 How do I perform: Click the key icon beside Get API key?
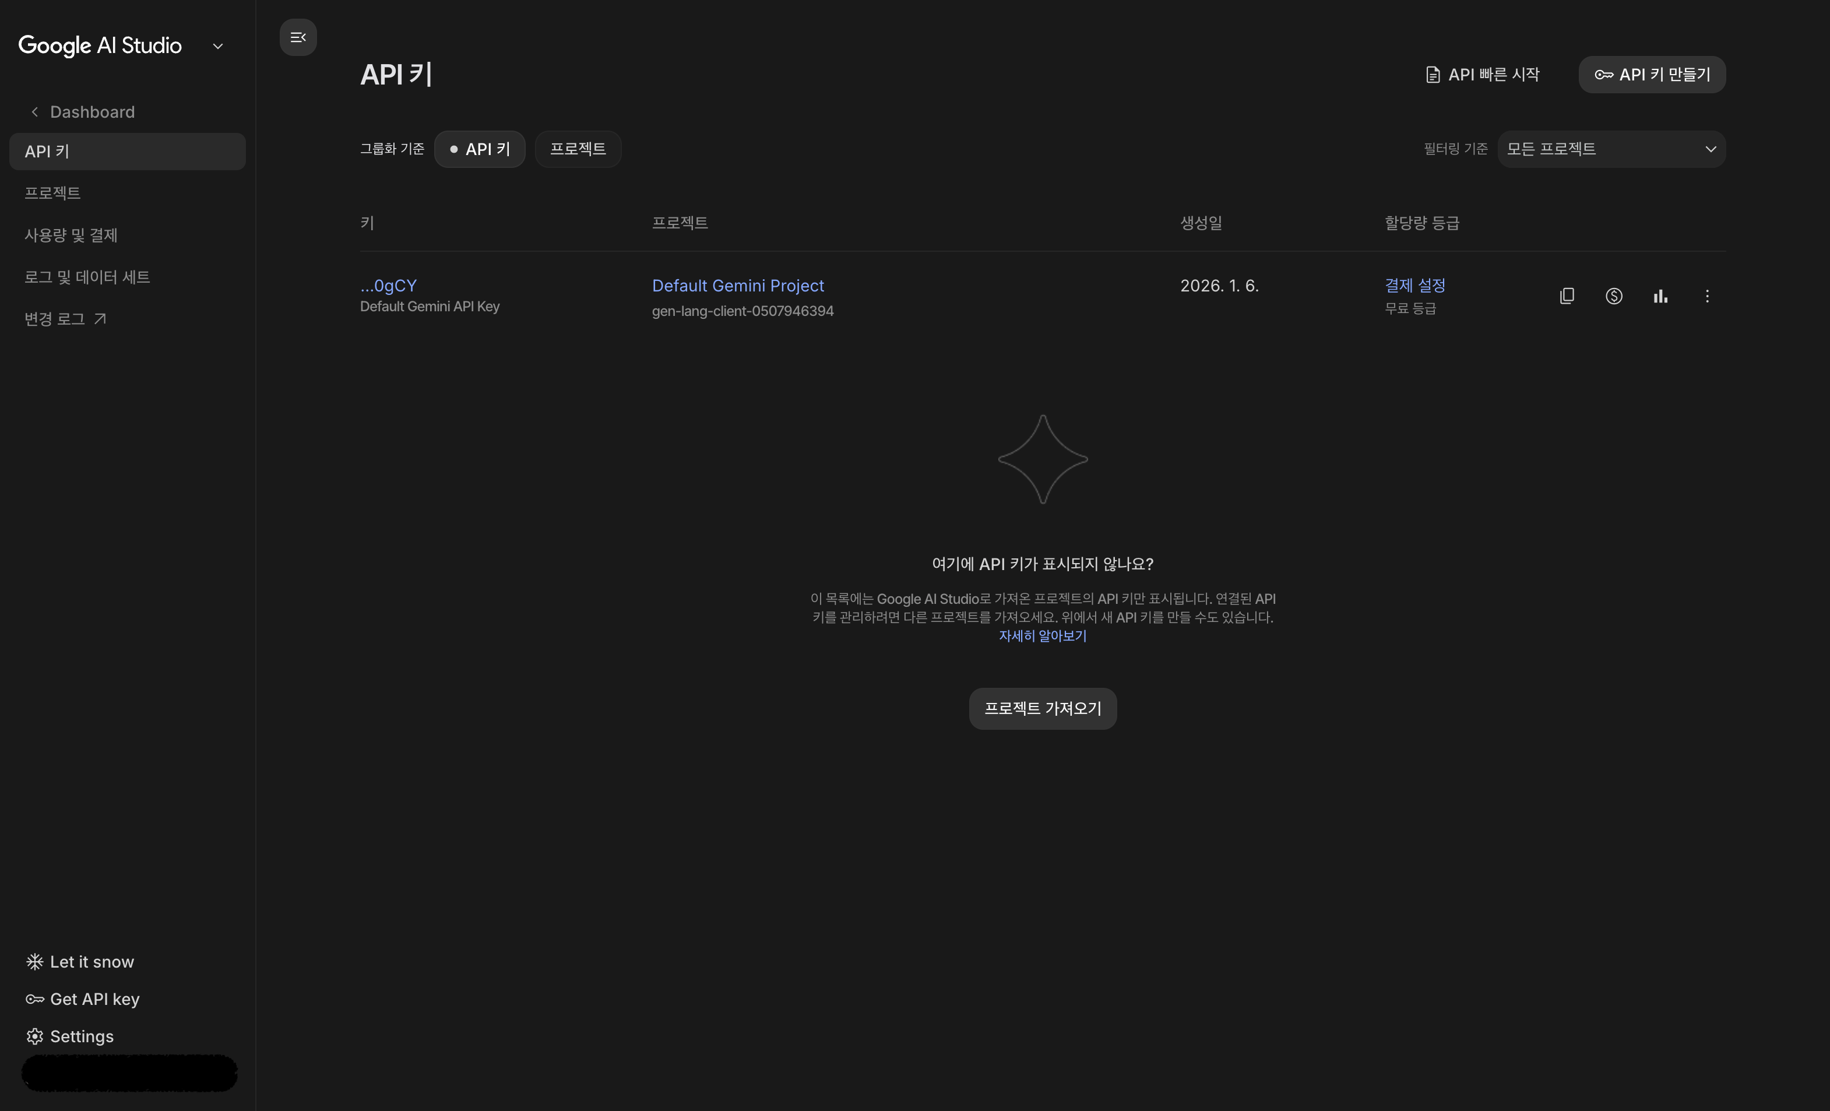tap(35, 999)
